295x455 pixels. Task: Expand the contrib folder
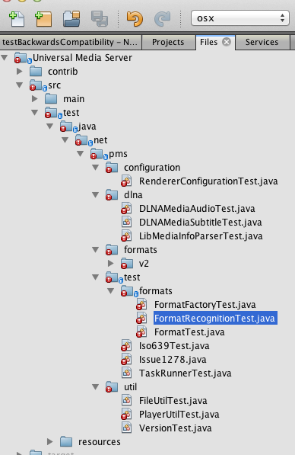point(20,71)
